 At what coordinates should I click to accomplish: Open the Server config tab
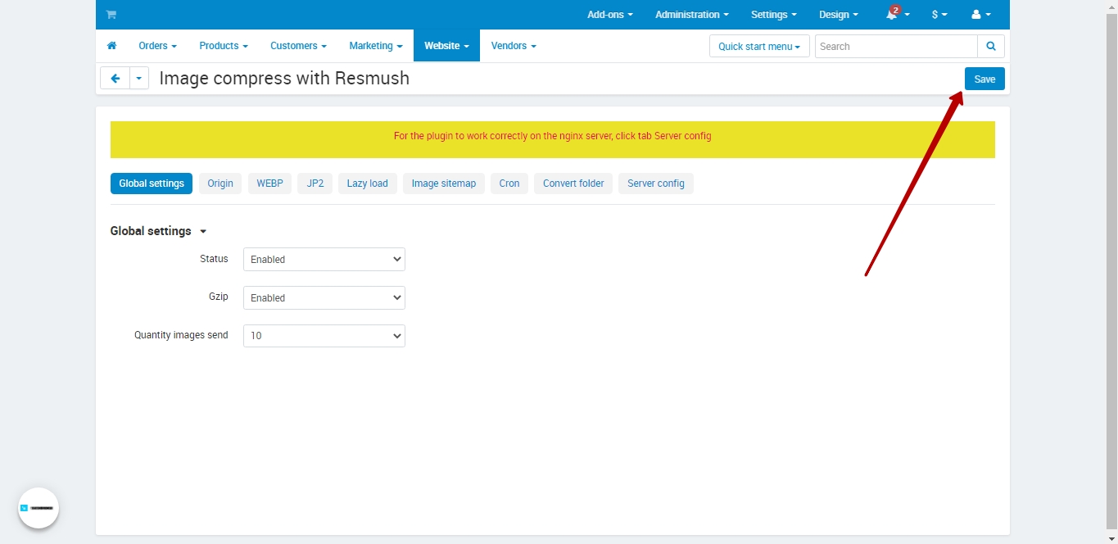click(656, 184)
